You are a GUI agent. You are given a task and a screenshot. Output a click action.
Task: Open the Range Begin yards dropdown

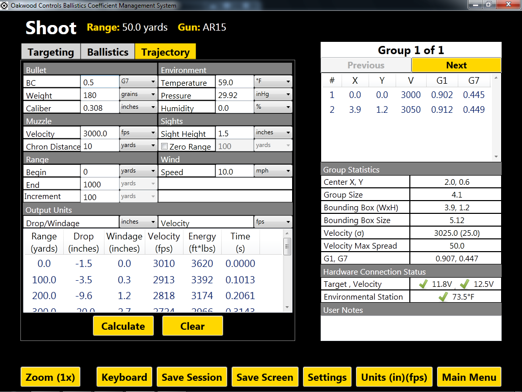pos(138,171)
